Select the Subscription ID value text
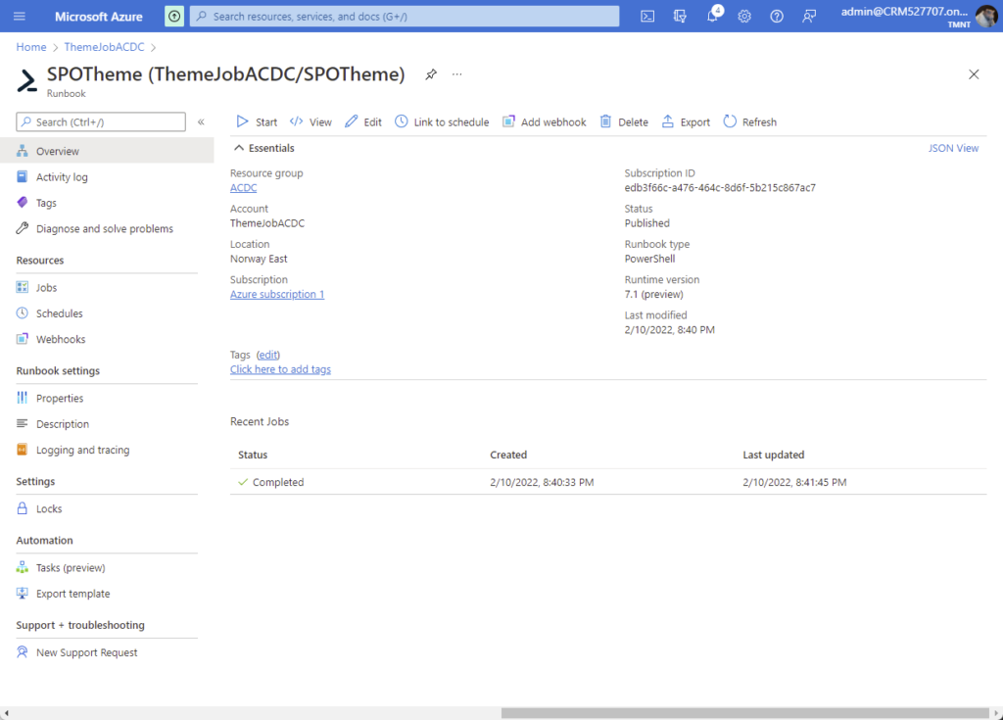This screenshot has height=720, width=1003. 720,187
